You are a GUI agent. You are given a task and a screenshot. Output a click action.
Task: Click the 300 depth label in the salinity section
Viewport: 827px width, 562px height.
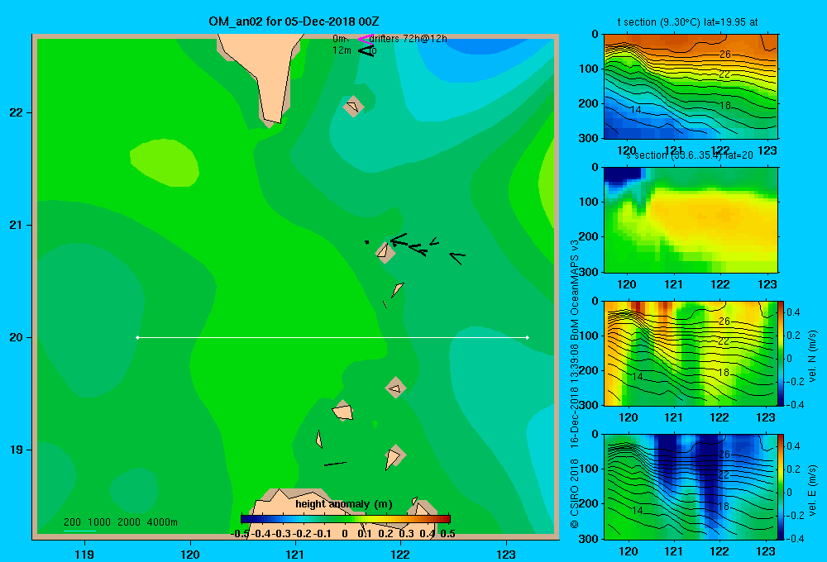(587, 271)
